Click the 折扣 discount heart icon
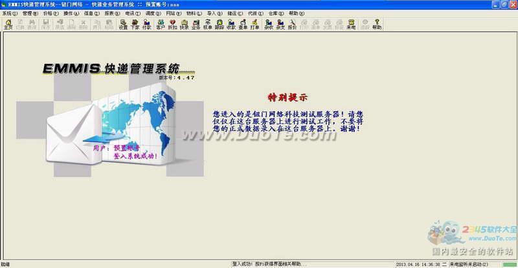Image resolution: width=518 pixels, height=268 pixels. tap(172, 25)
